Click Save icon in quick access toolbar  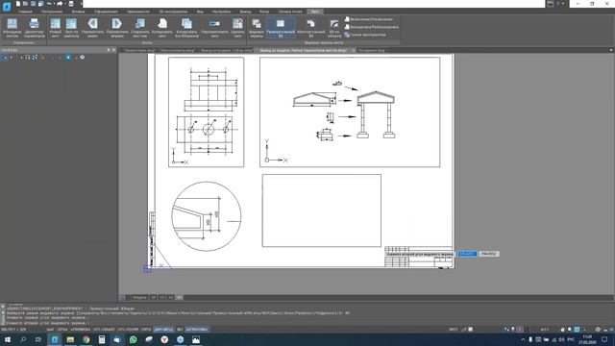pyautogui.click(x=34, y=4)
